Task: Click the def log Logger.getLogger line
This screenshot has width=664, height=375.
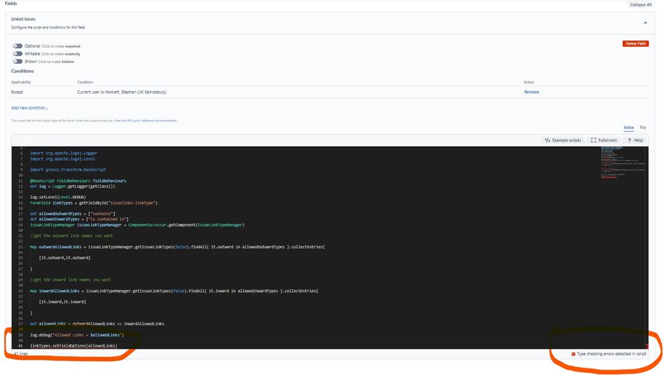Action: 72,186
